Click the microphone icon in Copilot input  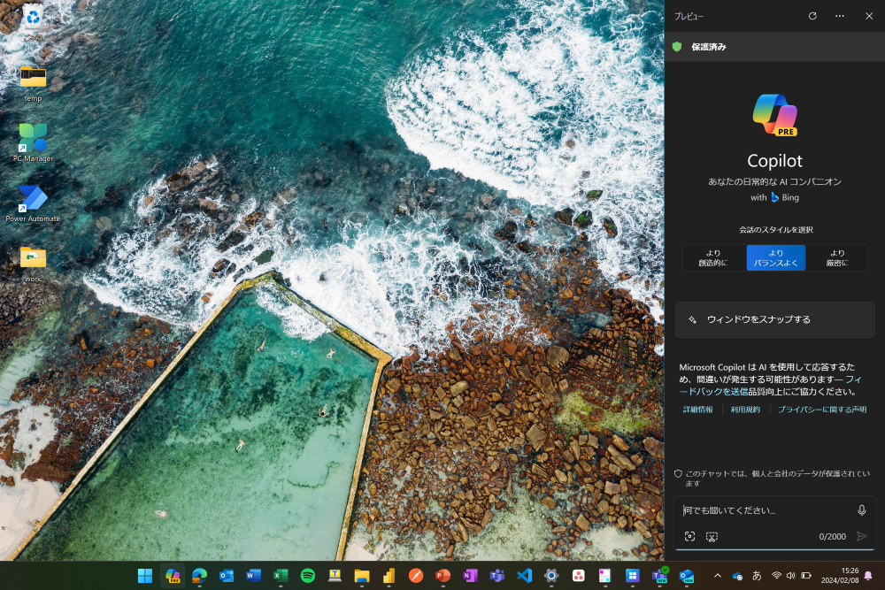861,510
